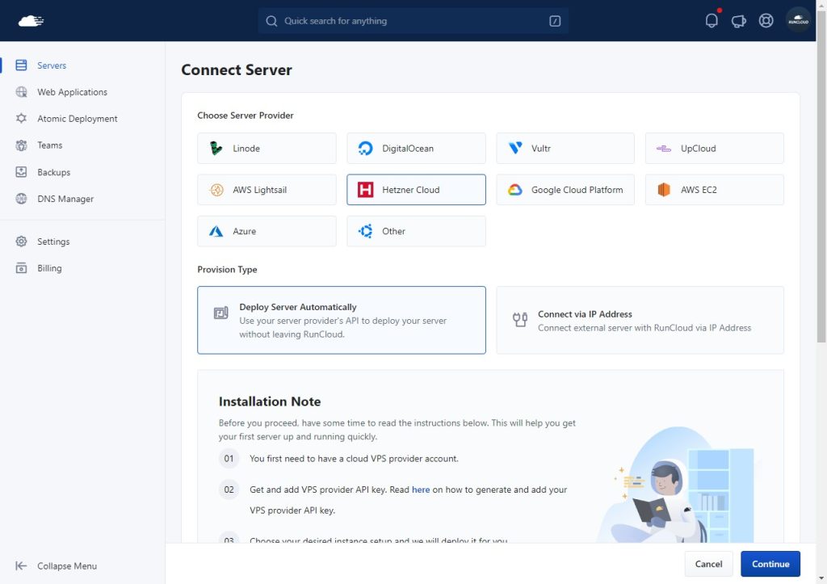Go to the Billing menu item
Viewport: 827px width, 584px height.
coord(49,268)
